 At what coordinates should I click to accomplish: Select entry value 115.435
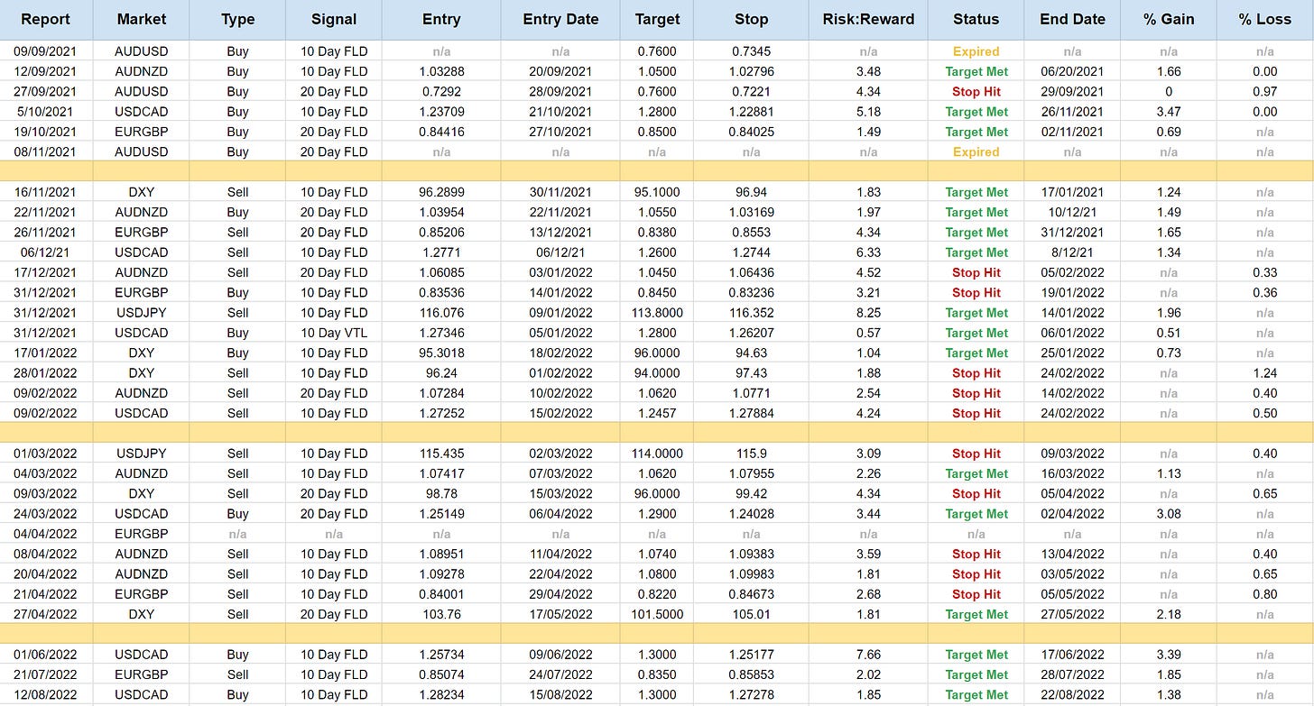coord(441,454)
